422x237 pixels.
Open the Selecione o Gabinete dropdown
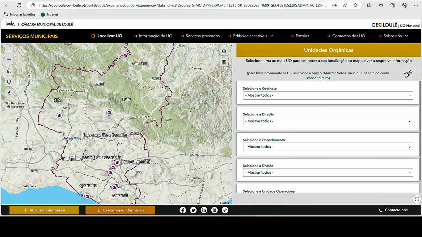coord(328,95)
